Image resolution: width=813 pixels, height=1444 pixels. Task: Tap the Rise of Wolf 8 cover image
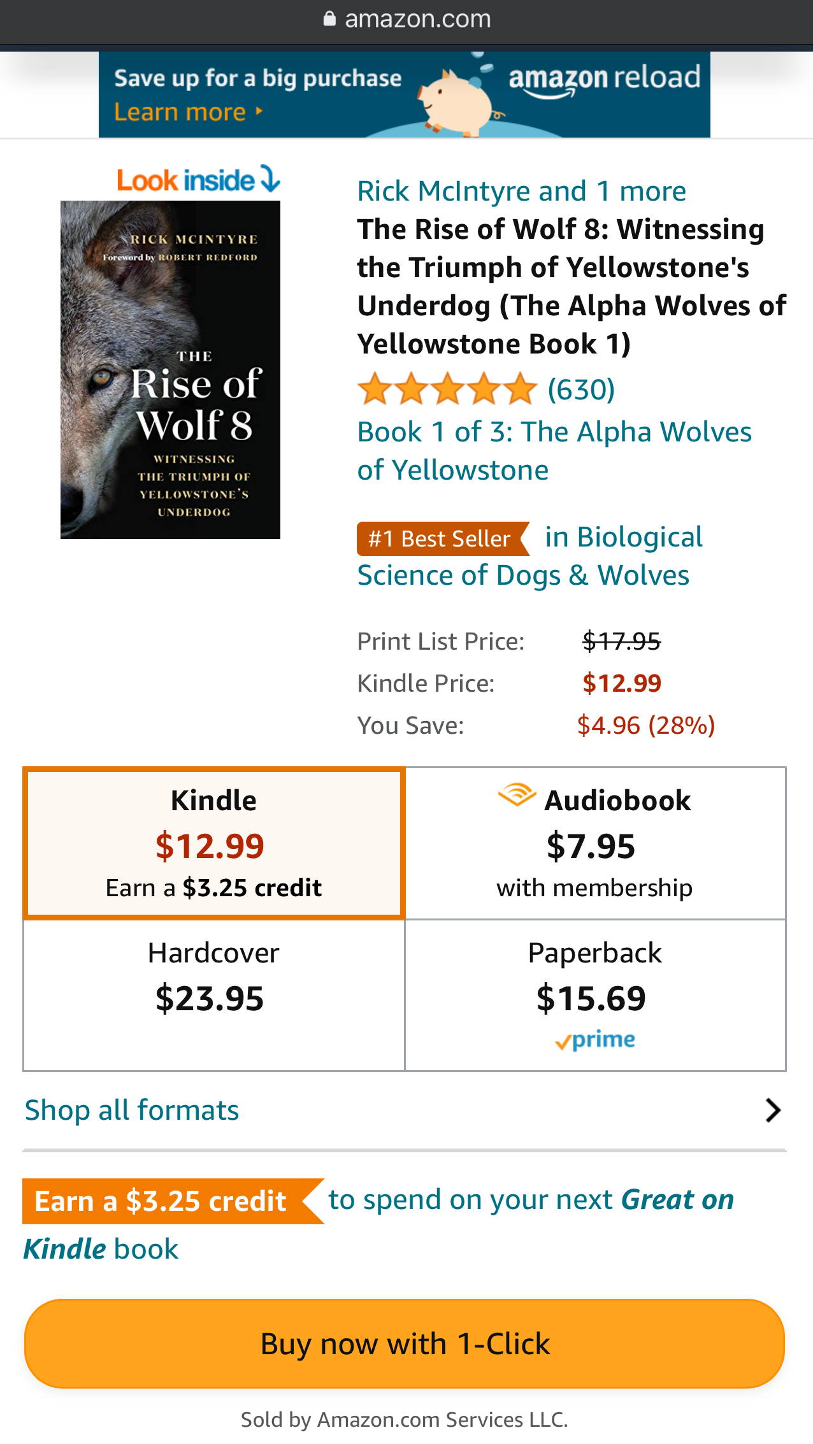[x=170, y=369]
